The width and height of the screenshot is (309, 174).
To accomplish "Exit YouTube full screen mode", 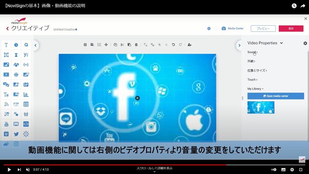I will [301, 169].
